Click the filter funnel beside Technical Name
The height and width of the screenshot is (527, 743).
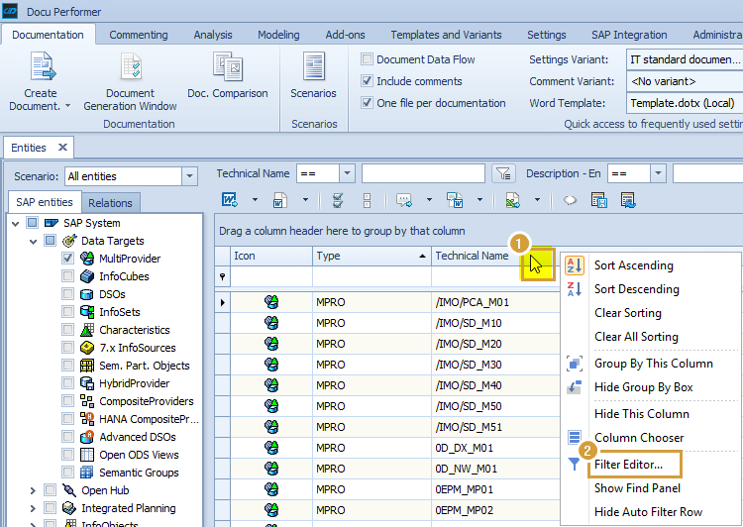(503, 174)
